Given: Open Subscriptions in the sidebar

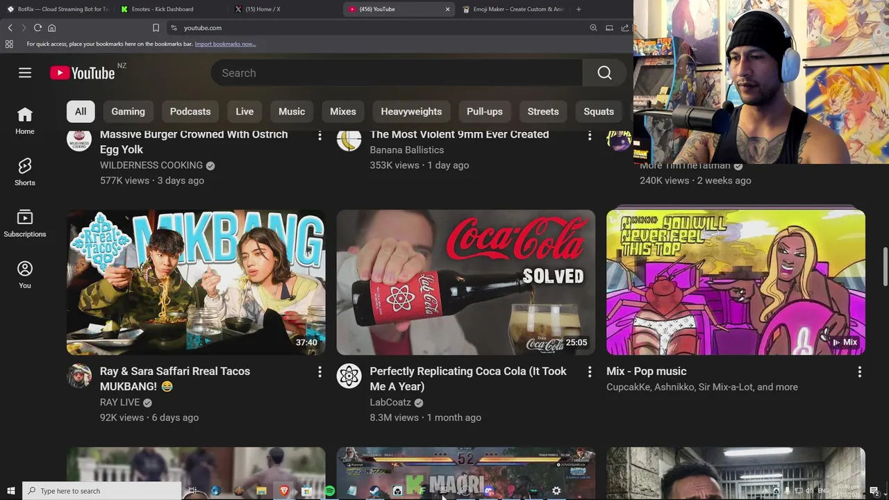Looking at the screenshot, I should [x=25, y=224].
